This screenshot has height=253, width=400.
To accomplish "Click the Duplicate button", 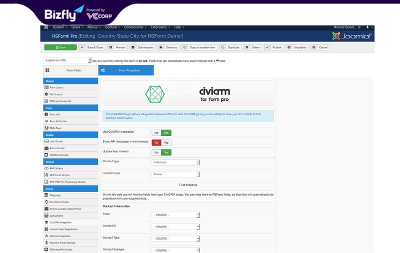I will point(230,47).
